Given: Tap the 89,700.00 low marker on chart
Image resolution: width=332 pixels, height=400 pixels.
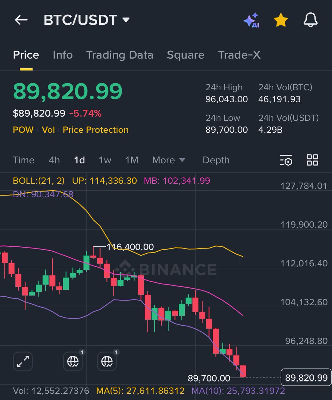Looking at the screenshot, I should 209,378.
